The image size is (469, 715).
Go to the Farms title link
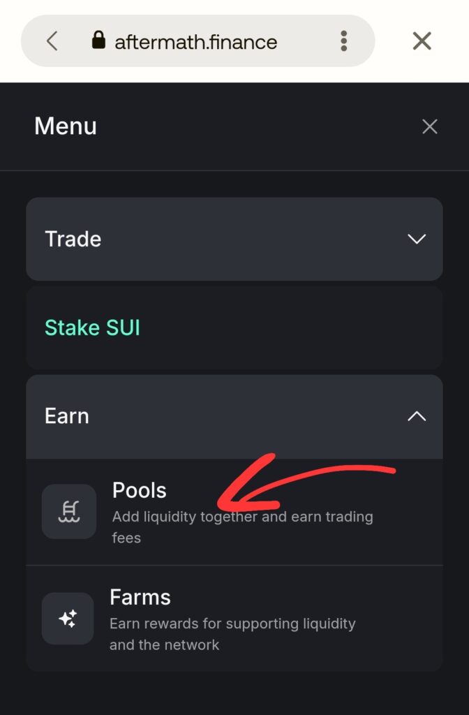coord(140,597)
